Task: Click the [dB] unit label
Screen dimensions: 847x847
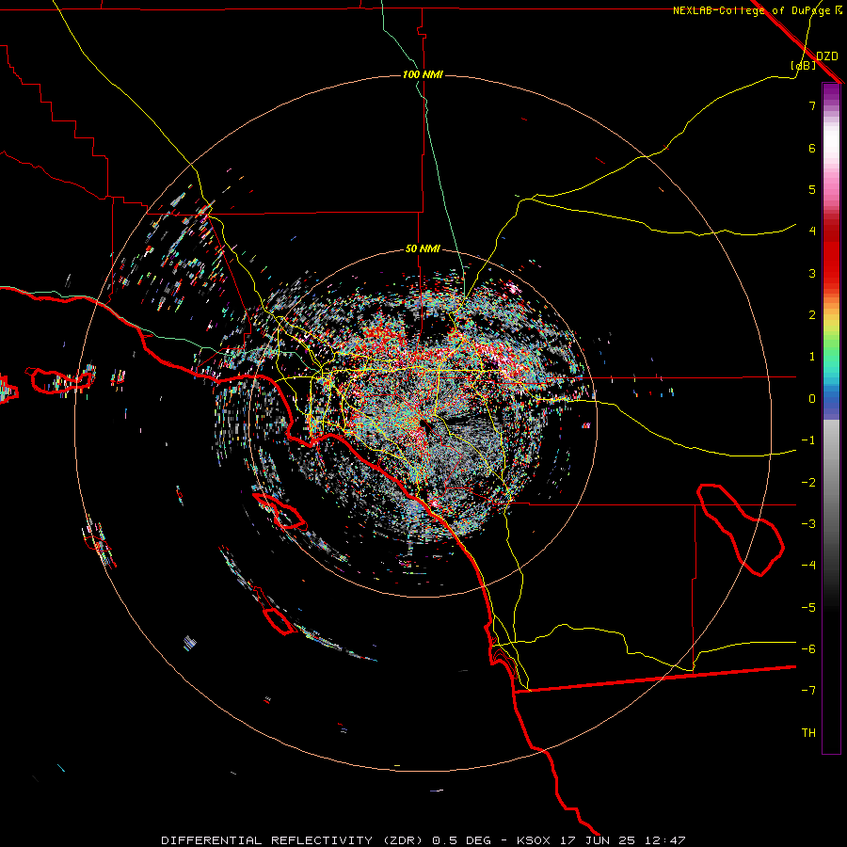Action: pyautogui.click(x=804, y=65)
